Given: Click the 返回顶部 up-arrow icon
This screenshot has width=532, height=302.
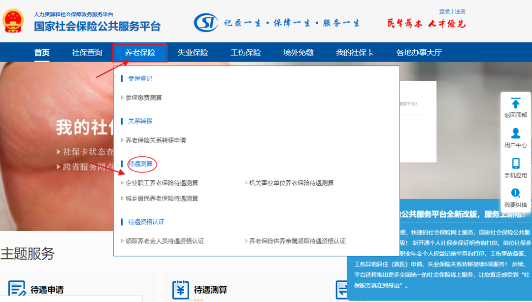Looking at the screenshot, I should coord(515,103).
